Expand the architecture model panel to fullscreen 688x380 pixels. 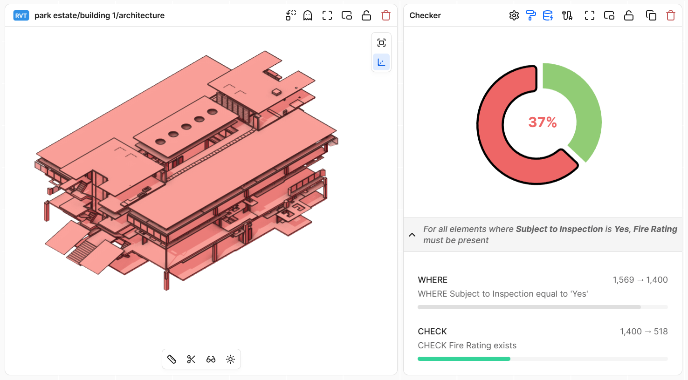(x=327, y=15)
